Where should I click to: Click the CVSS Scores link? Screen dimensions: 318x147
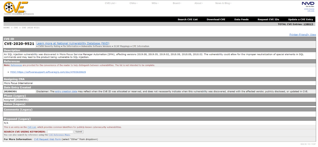[309, 9]
